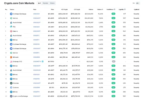Click Coinbase Exchange logo in CRO/EUR row
The height and width of the screenshot is (98, 144).
(x=11, y=44)
